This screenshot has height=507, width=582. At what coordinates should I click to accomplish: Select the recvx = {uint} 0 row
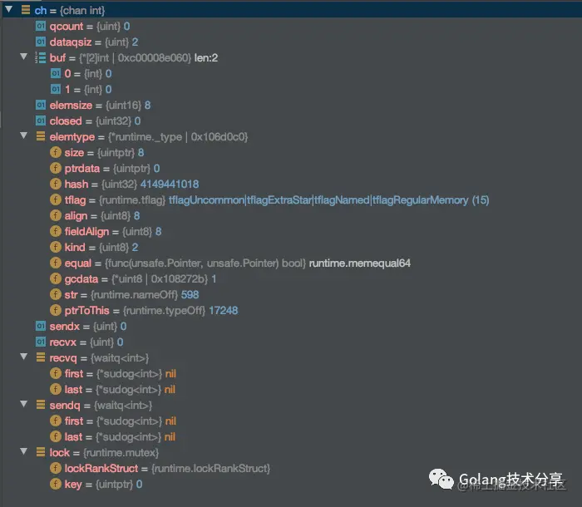tap(291, 342)
